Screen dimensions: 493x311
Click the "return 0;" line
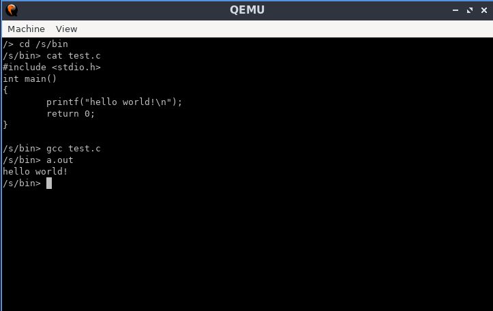(x=70, y=113)
